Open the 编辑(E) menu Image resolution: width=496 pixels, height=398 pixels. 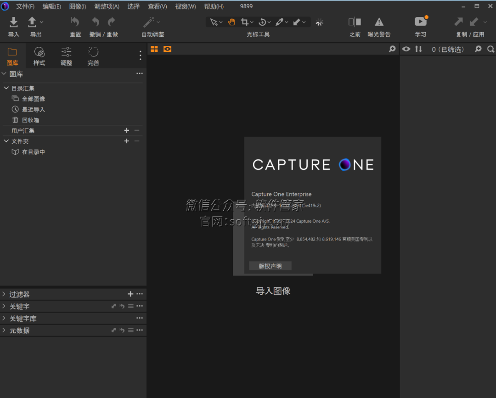51,6
